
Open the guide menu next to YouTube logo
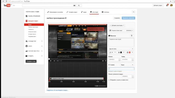[x=14, y=5]
